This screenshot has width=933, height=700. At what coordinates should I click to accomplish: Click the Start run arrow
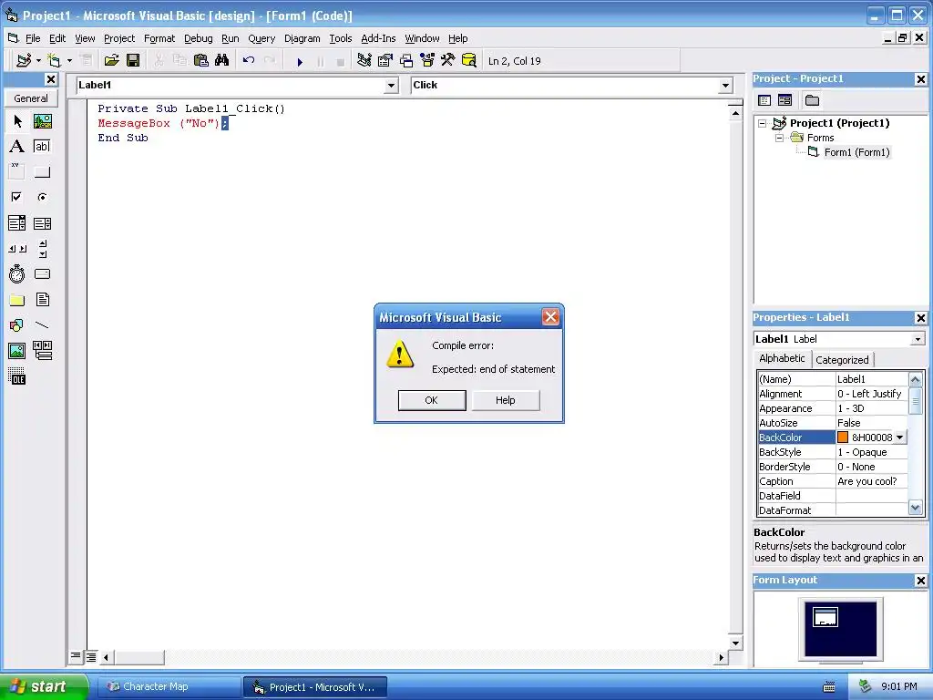(x=300, y=61)
